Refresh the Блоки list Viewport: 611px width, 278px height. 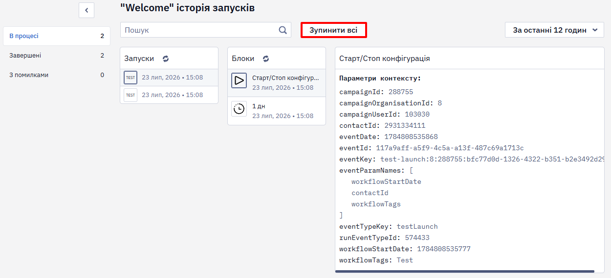pyautogui.click(x=266, y=59)
